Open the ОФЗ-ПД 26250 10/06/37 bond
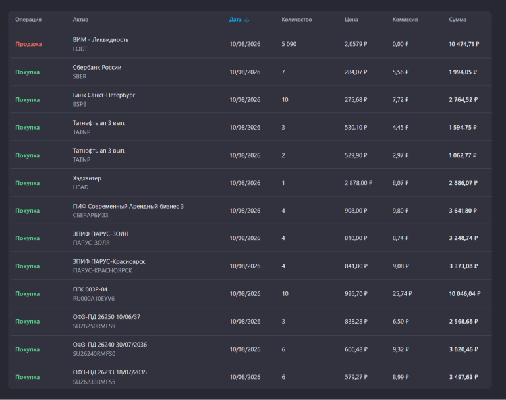This screenshot has height=400, width=506. (107, 317)
